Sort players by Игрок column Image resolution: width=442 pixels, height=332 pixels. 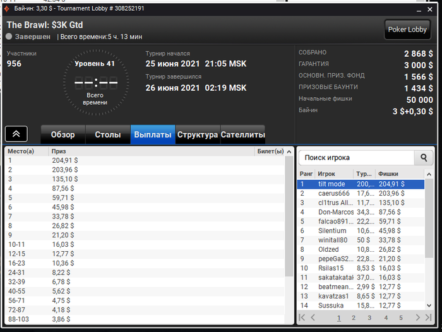click(x=334, y=174)
